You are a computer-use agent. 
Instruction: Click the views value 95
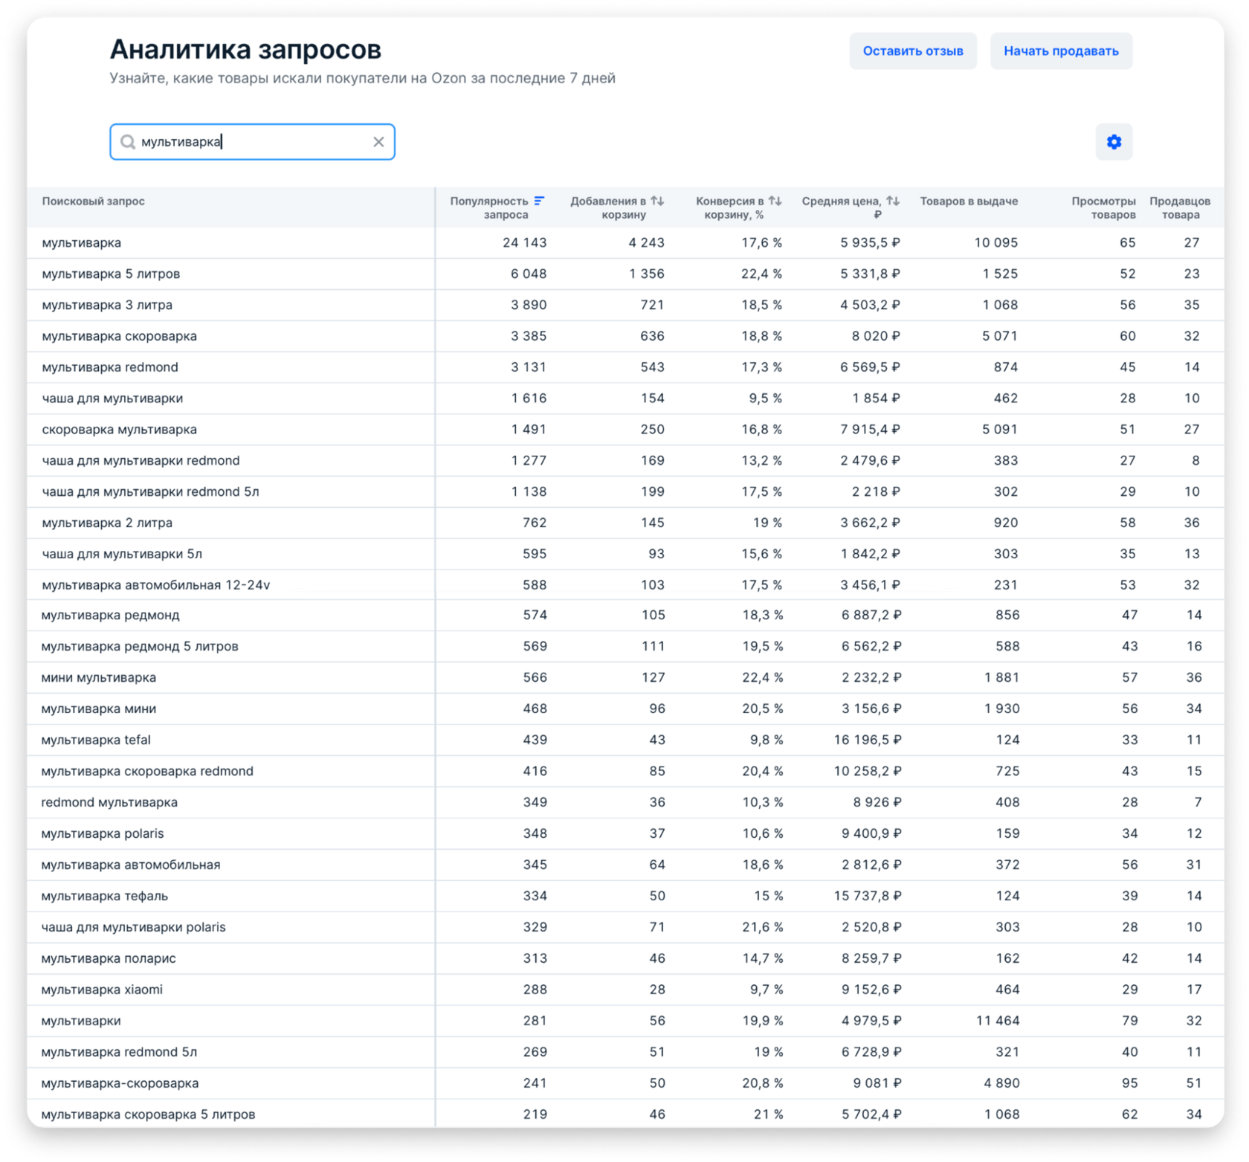point(1129,1083)
